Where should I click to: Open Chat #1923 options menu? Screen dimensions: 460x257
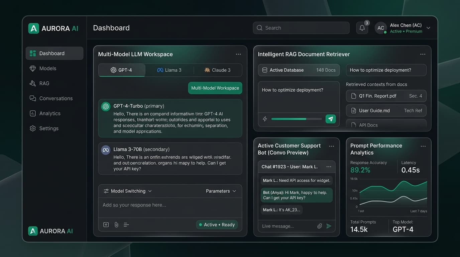pyautogui.click(x=329, y=167)
